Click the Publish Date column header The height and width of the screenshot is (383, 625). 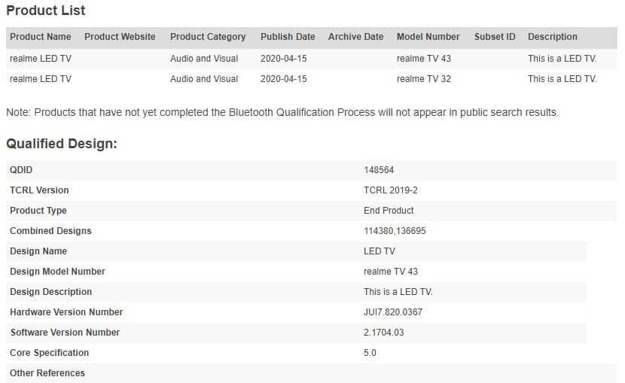point(288,37)
